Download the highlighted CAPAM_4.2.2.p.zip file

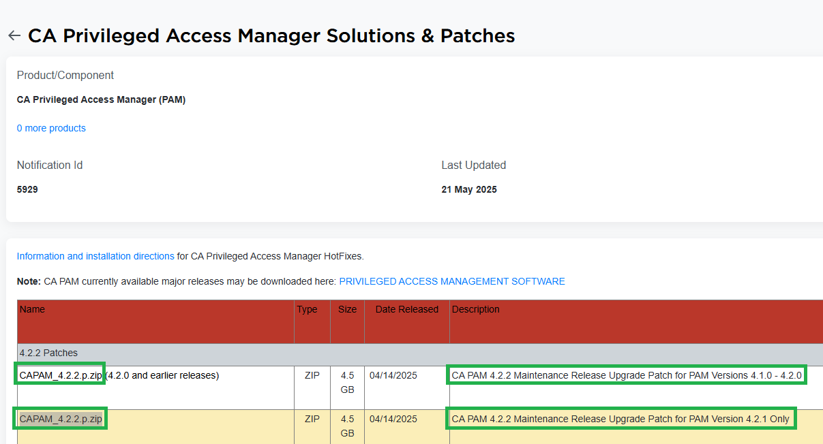pos(61,419)
